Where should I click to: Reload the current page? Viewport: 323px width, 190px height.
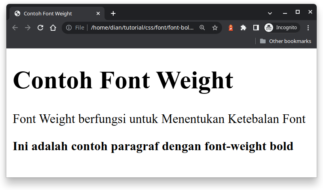40,28
